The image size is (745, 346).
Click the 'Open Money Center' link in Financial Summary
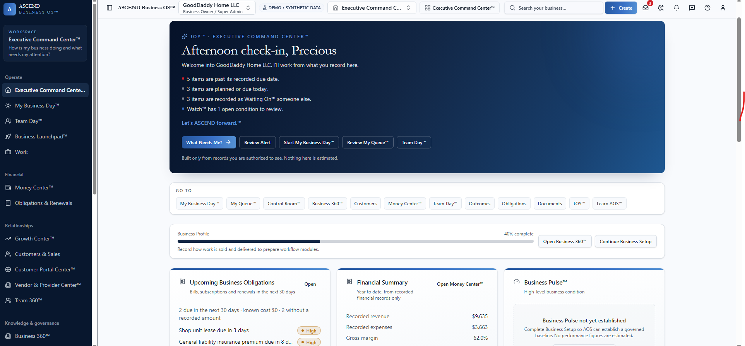[460, 284]
